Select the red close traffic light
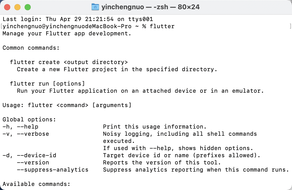The width and height of the screenshot is (292, 190). 7,7
